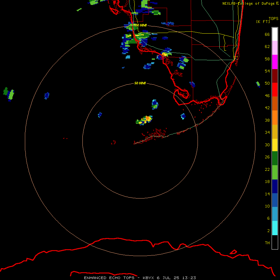Click the light pink 62 kft swatch
This screenshot has width=280, height=280.
pos(275,48)
